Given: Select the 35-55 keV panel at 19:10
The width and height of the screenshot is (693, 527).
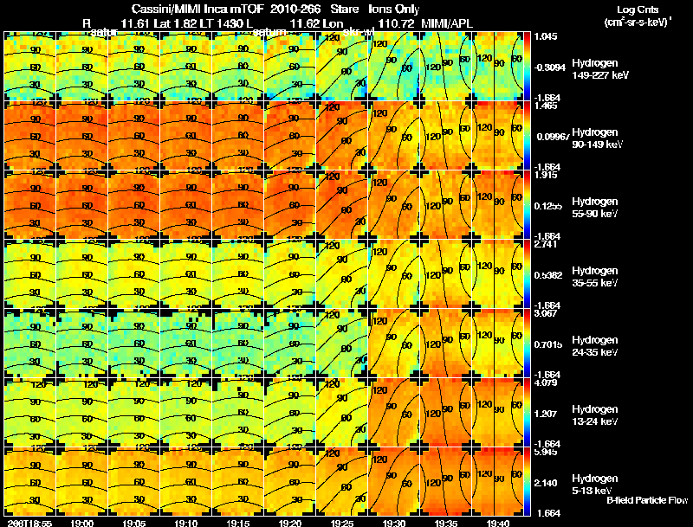Looking at the screenshot, I should (185, 274).
